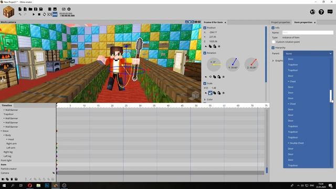This screenshot has width=336, height=189.
Task: Paste the position values
Action: tap(215, 47)
